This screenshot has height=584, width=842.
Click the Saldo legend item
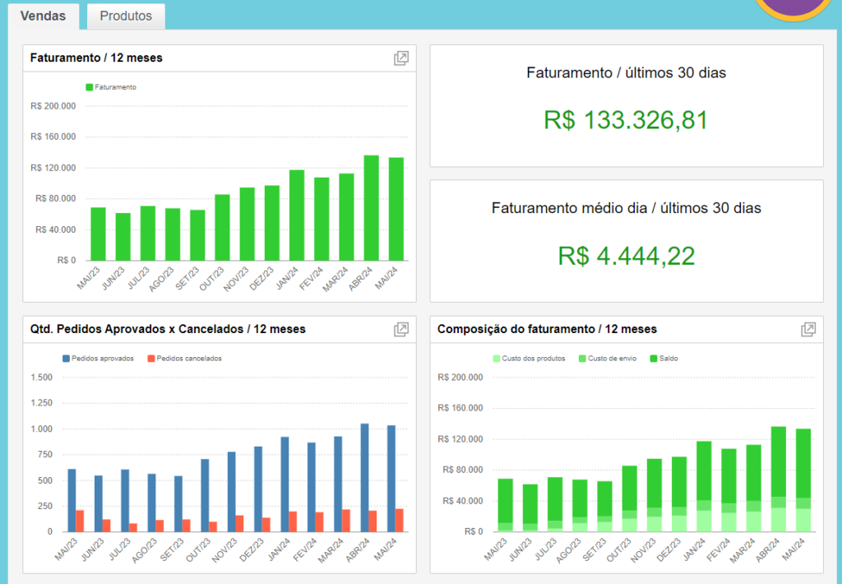tap(664, 359)
